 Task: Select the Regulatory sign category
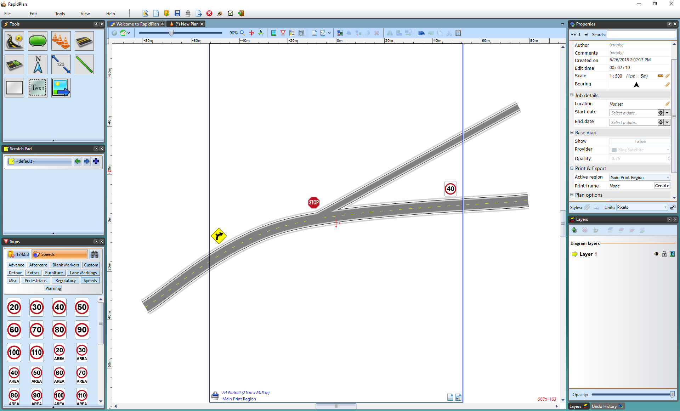[x=66, y=281]
